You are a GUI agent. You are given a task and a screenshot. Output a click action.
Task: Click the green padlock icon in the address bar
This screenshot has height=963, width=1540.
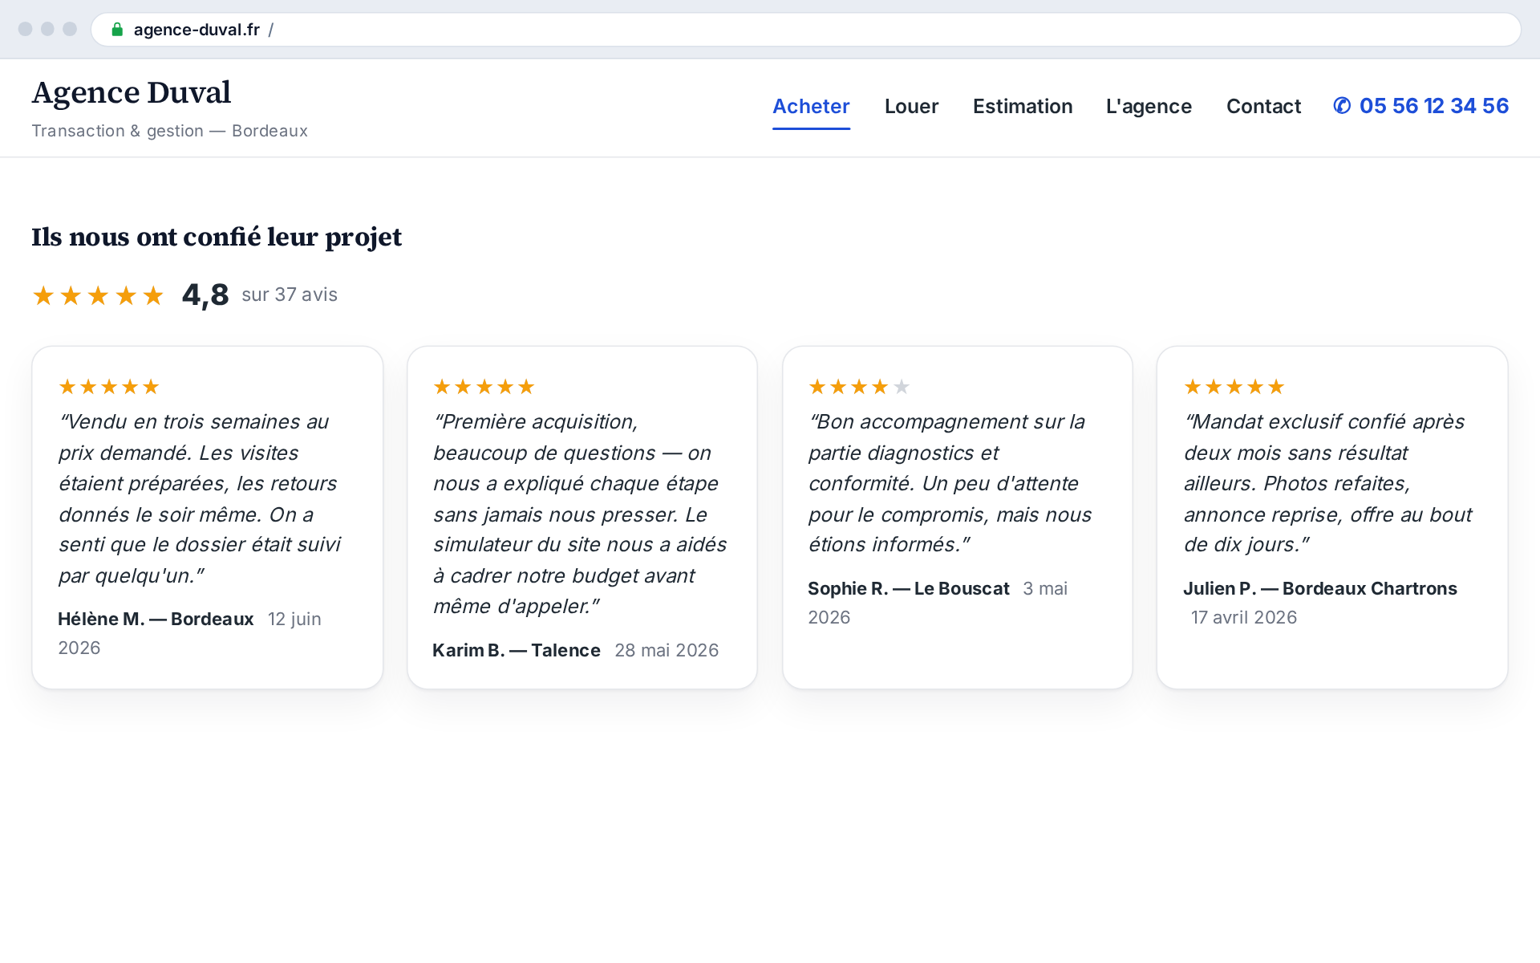[117, 30]
